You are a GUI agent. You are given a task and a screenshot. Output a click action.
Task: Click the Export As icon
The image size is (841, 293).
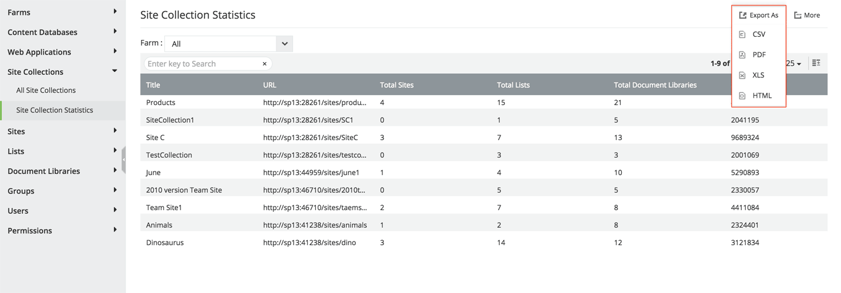(x=742, y=15)
